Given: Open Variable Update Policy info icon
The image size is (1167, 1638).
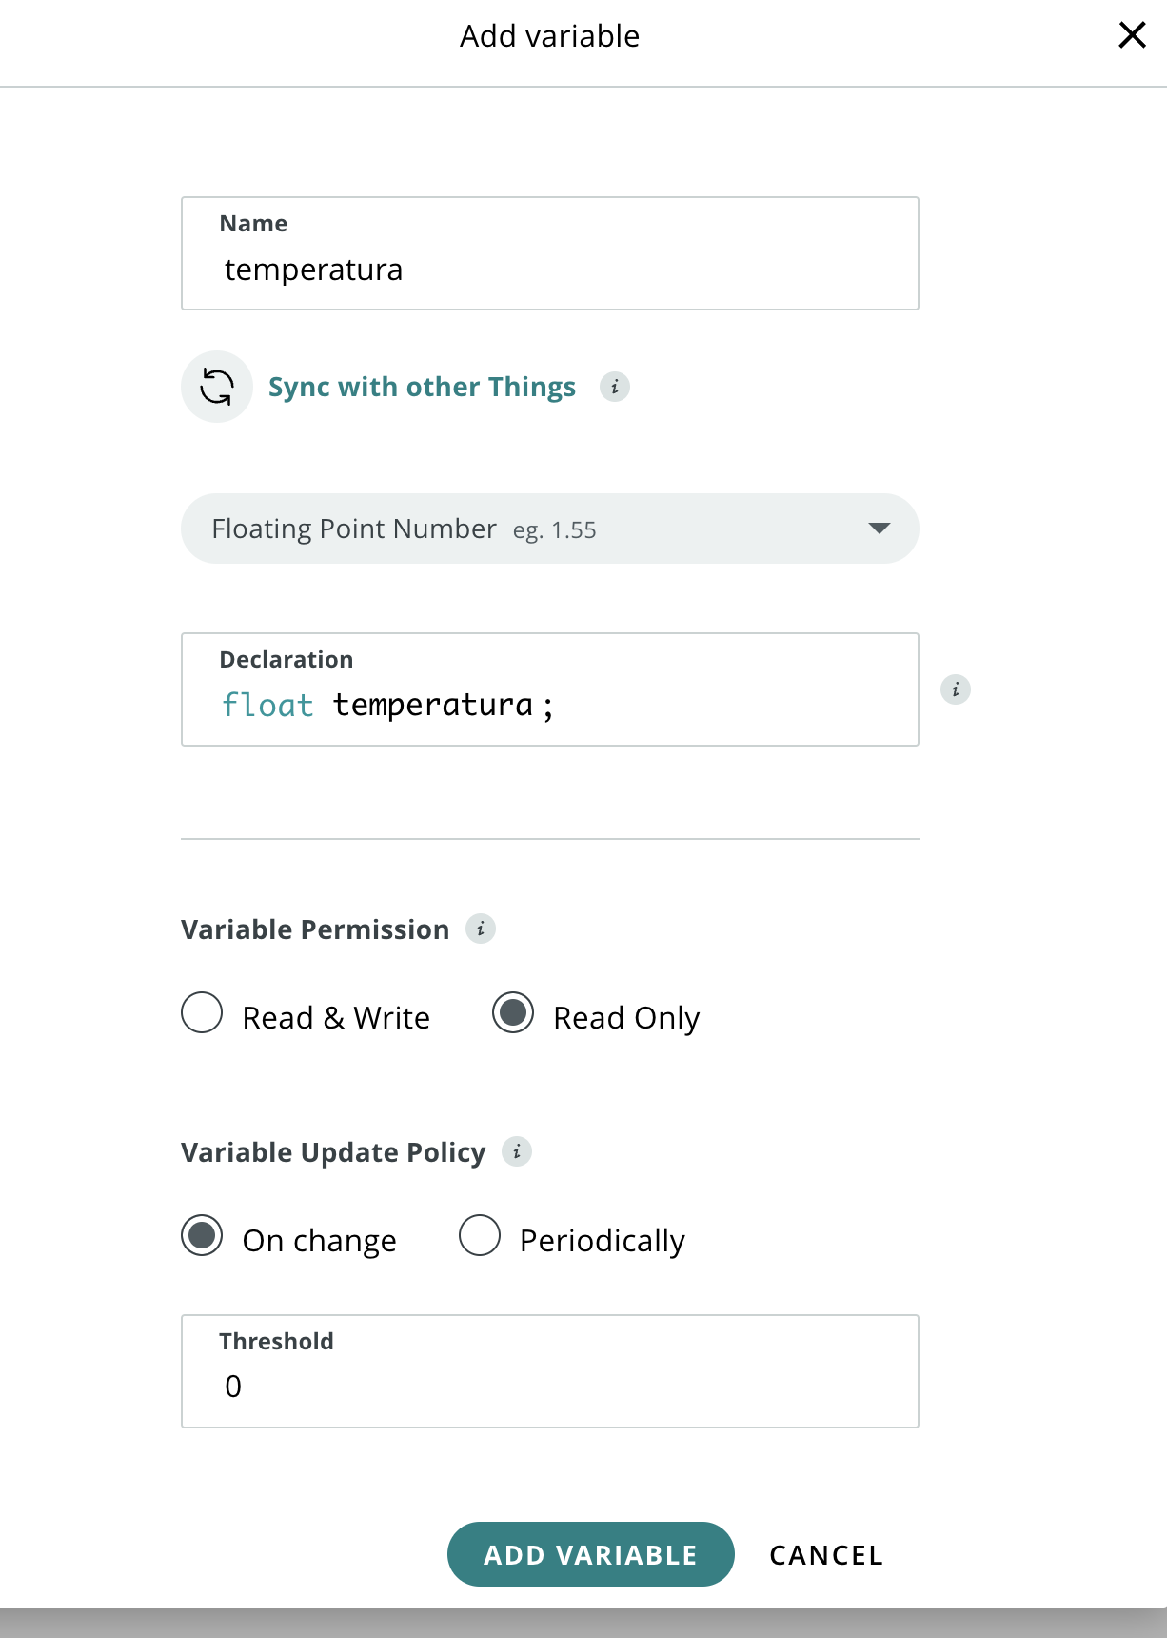Looking at the screenshot, I should coord(517,1151).
